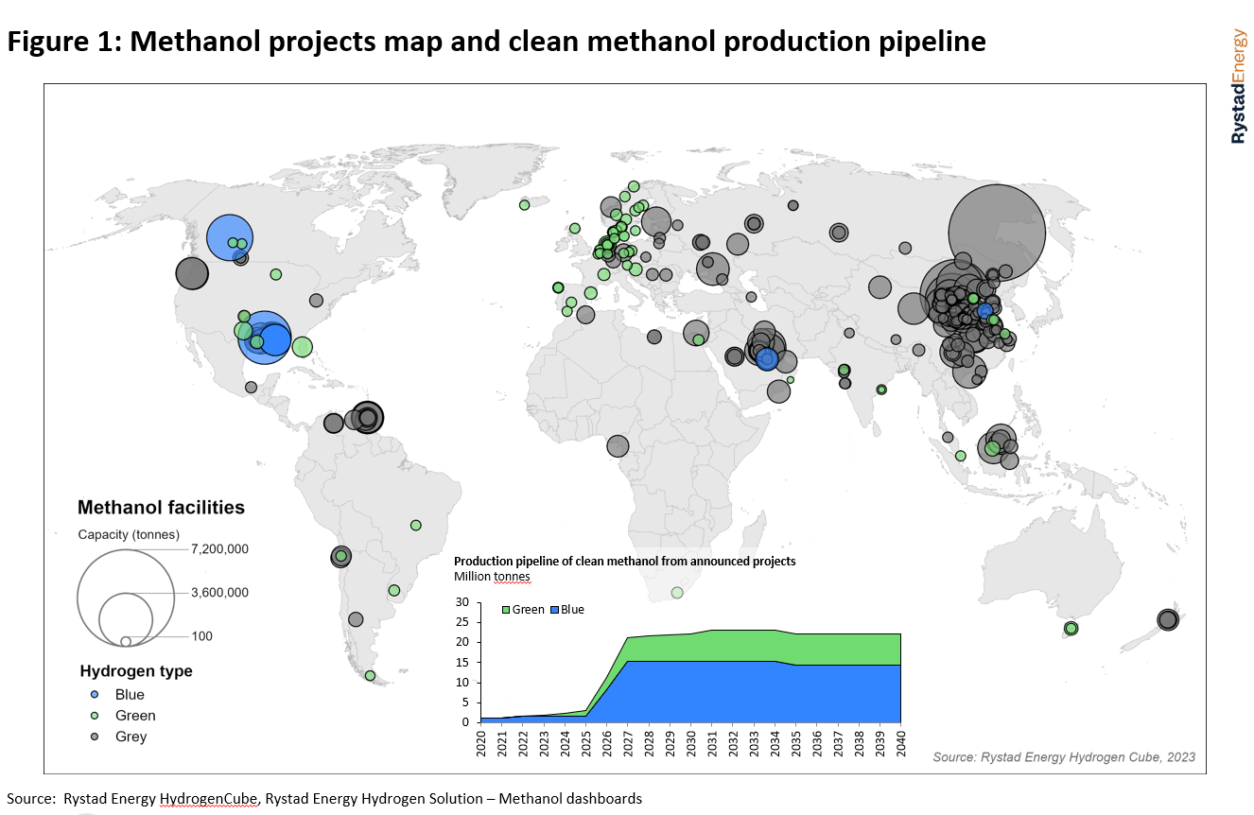Click the '30' y-axis value
This screenshot has height=815, width=1254.
click(x=462, y=602)
